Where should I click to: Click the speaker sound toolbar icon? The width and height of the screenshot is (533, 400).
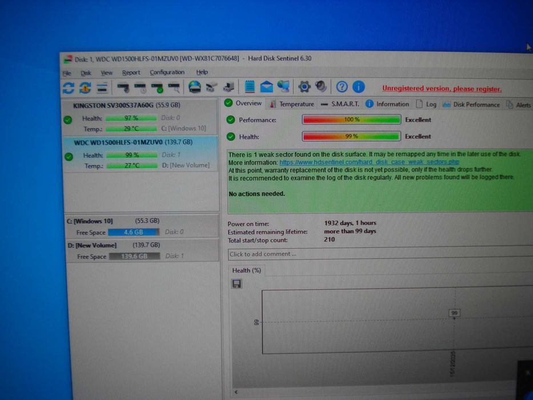coord(321,86)
